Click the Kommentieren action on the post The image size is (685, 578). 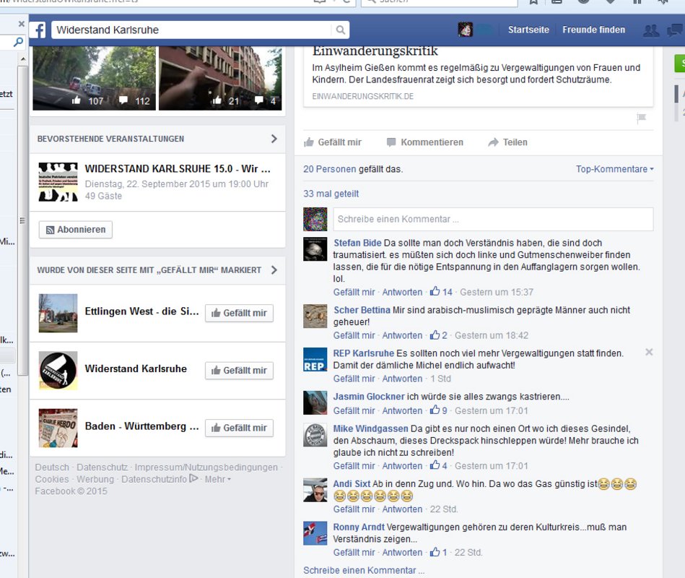coord(425,142)
